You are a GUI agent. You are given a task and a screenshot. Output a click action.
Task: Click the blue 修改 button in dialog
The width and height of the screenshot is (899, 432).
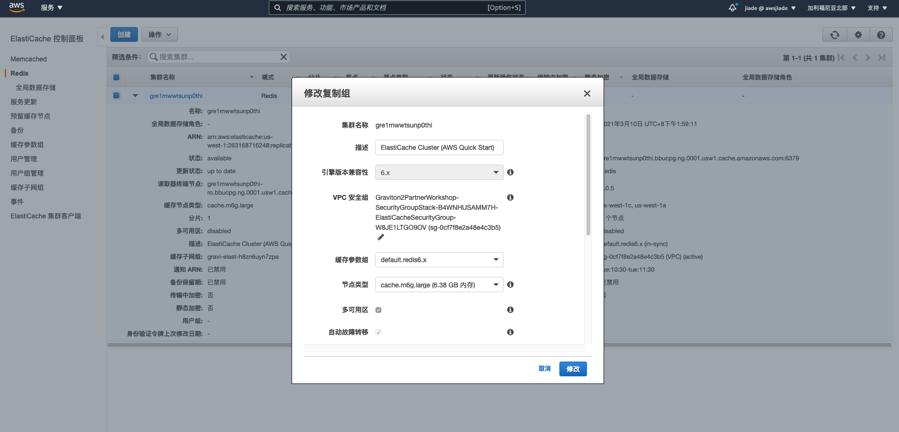coord(573,369)
